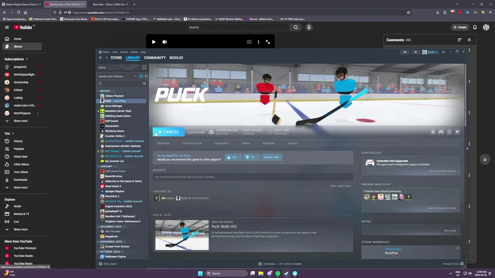
Task: Play the Shorts video
Action: (x=154, y=42)
